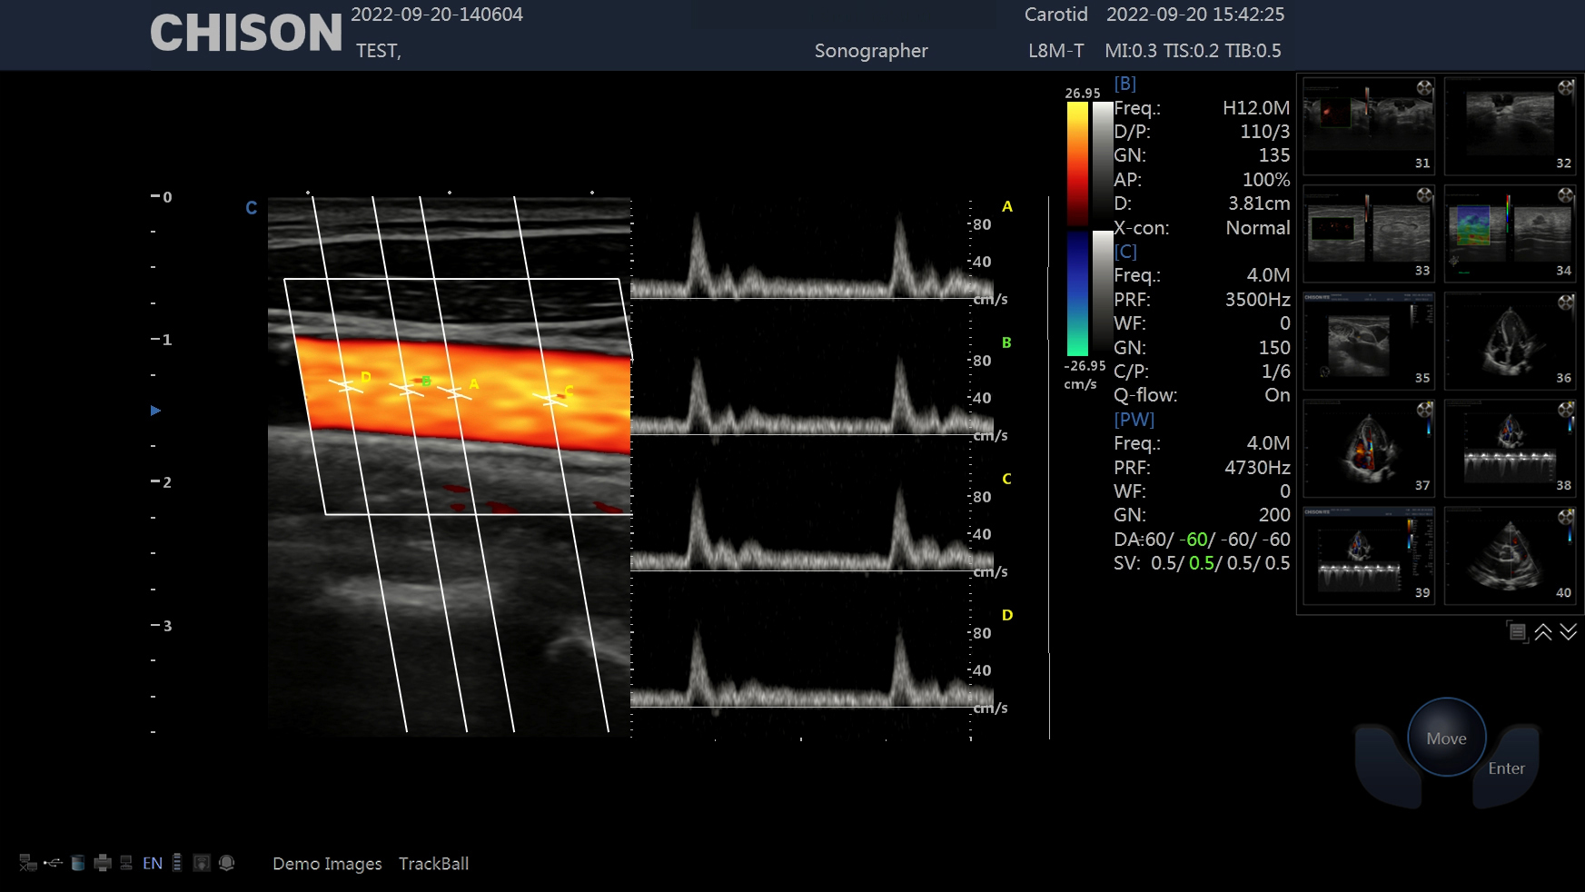Open the clipboard list view icon
Screen dimensions: 1585x892
point(1517,632)
